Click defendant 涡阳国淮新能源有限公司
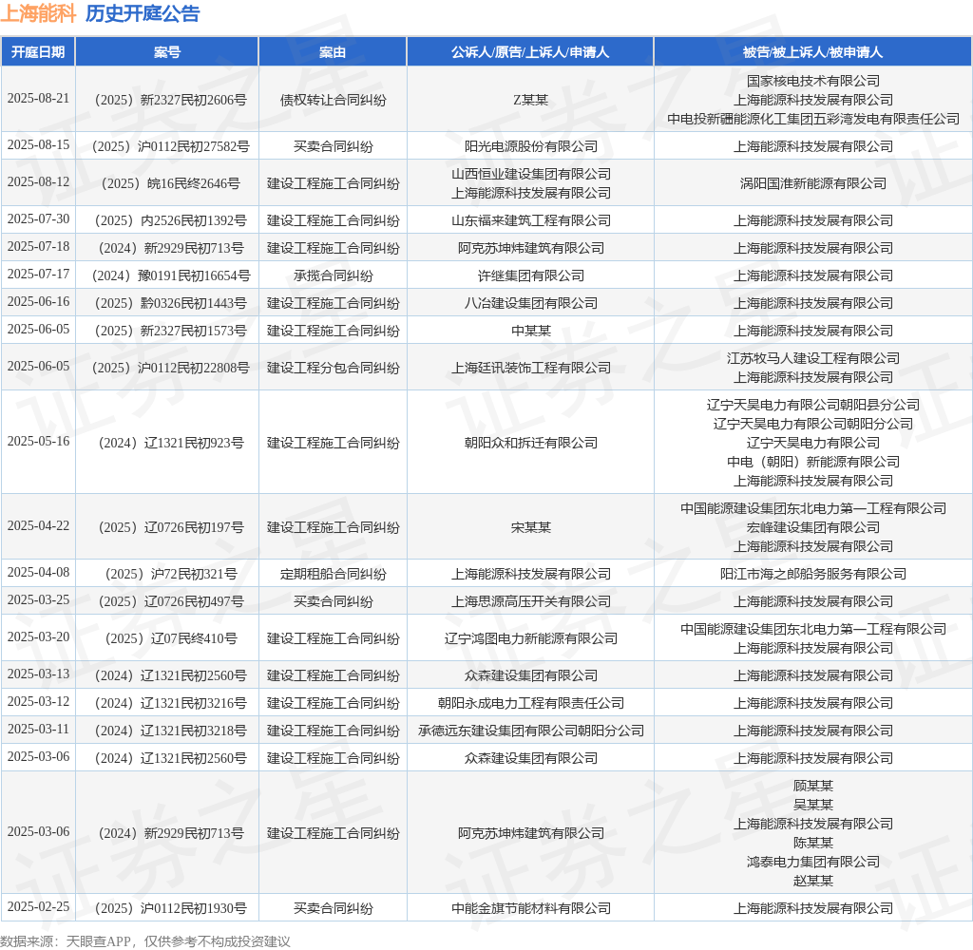Viewport: 973px width, 950px height. click(813, 183)
